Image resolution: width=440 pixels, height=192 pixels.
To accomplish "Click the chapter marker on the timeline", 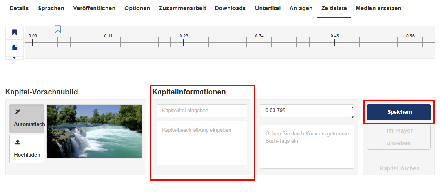I will (x=58, y=29).
